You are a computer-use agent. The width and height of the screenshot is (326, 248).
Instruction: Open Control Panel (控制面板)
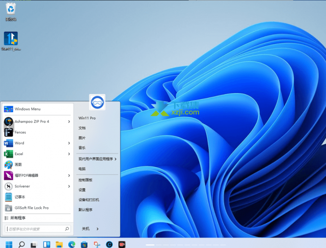[86, 180]
